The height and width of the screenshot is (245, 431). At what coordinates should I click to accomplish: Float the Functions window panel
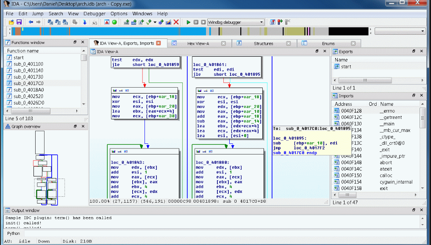pyautogui.click(x=75, y=42)
